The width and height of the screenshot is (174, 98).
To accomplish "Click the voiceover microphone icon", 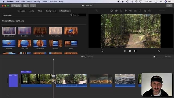I will click(x=102, y=51).
